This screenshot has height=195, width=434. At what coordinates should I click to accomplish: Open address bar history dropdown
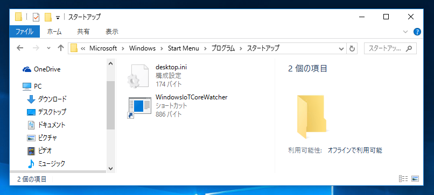341,48
